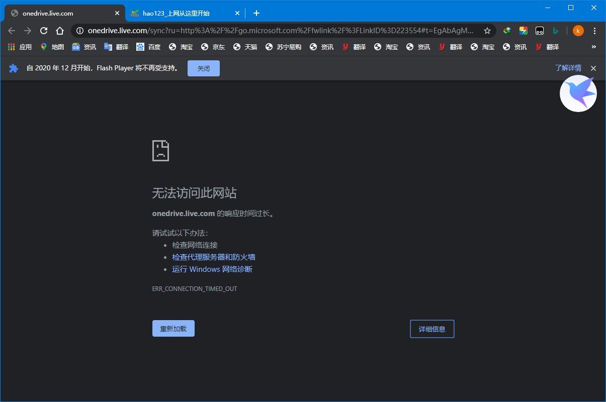
Task: Open the 百度 bookmark
Action: coord(148,47)
